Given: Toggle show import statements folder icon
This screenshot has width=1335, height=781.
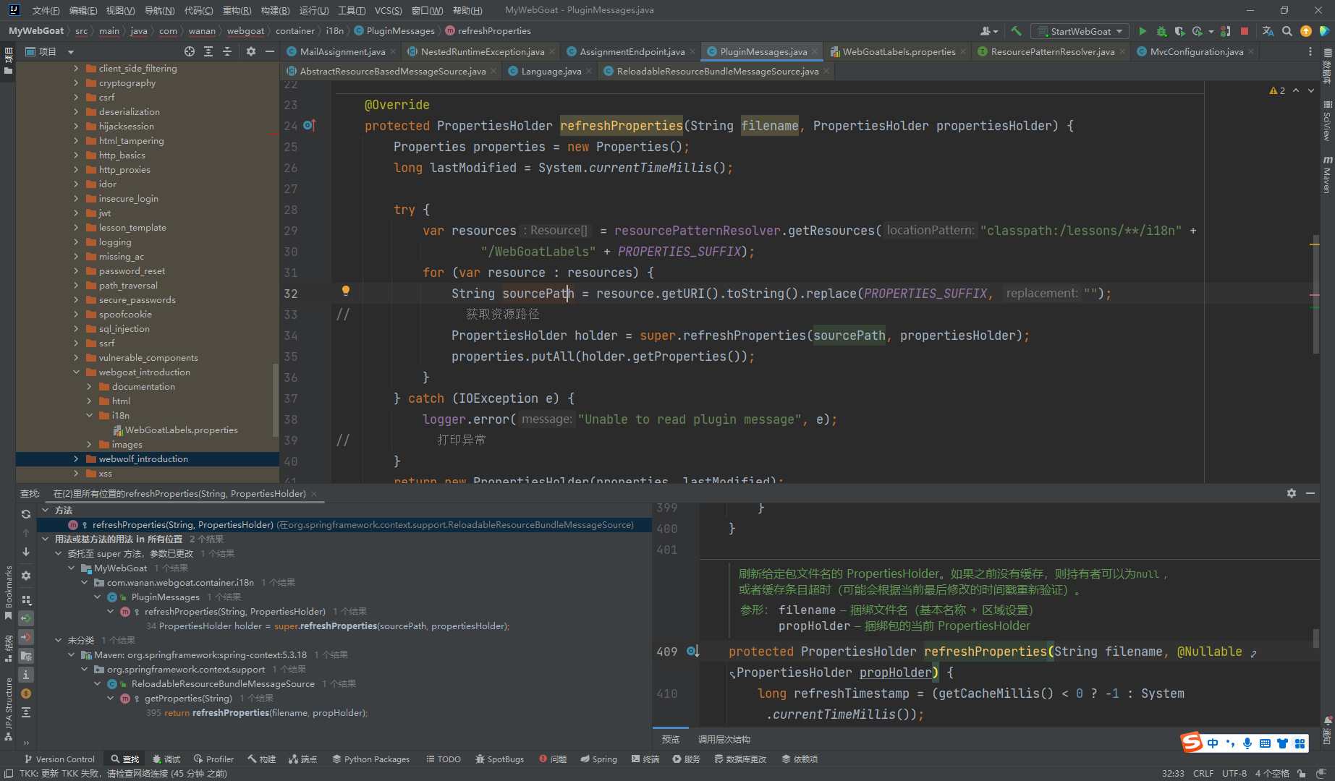Looking at the screenshot, I should [x=26, y=656].
